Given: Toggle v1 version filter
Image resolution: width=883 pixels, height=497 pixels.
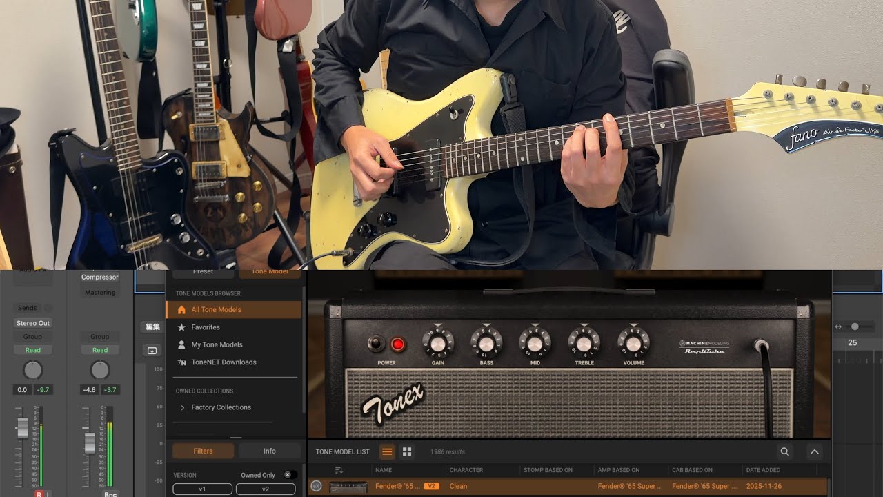Looking at the screenshot, I should 202,489.
